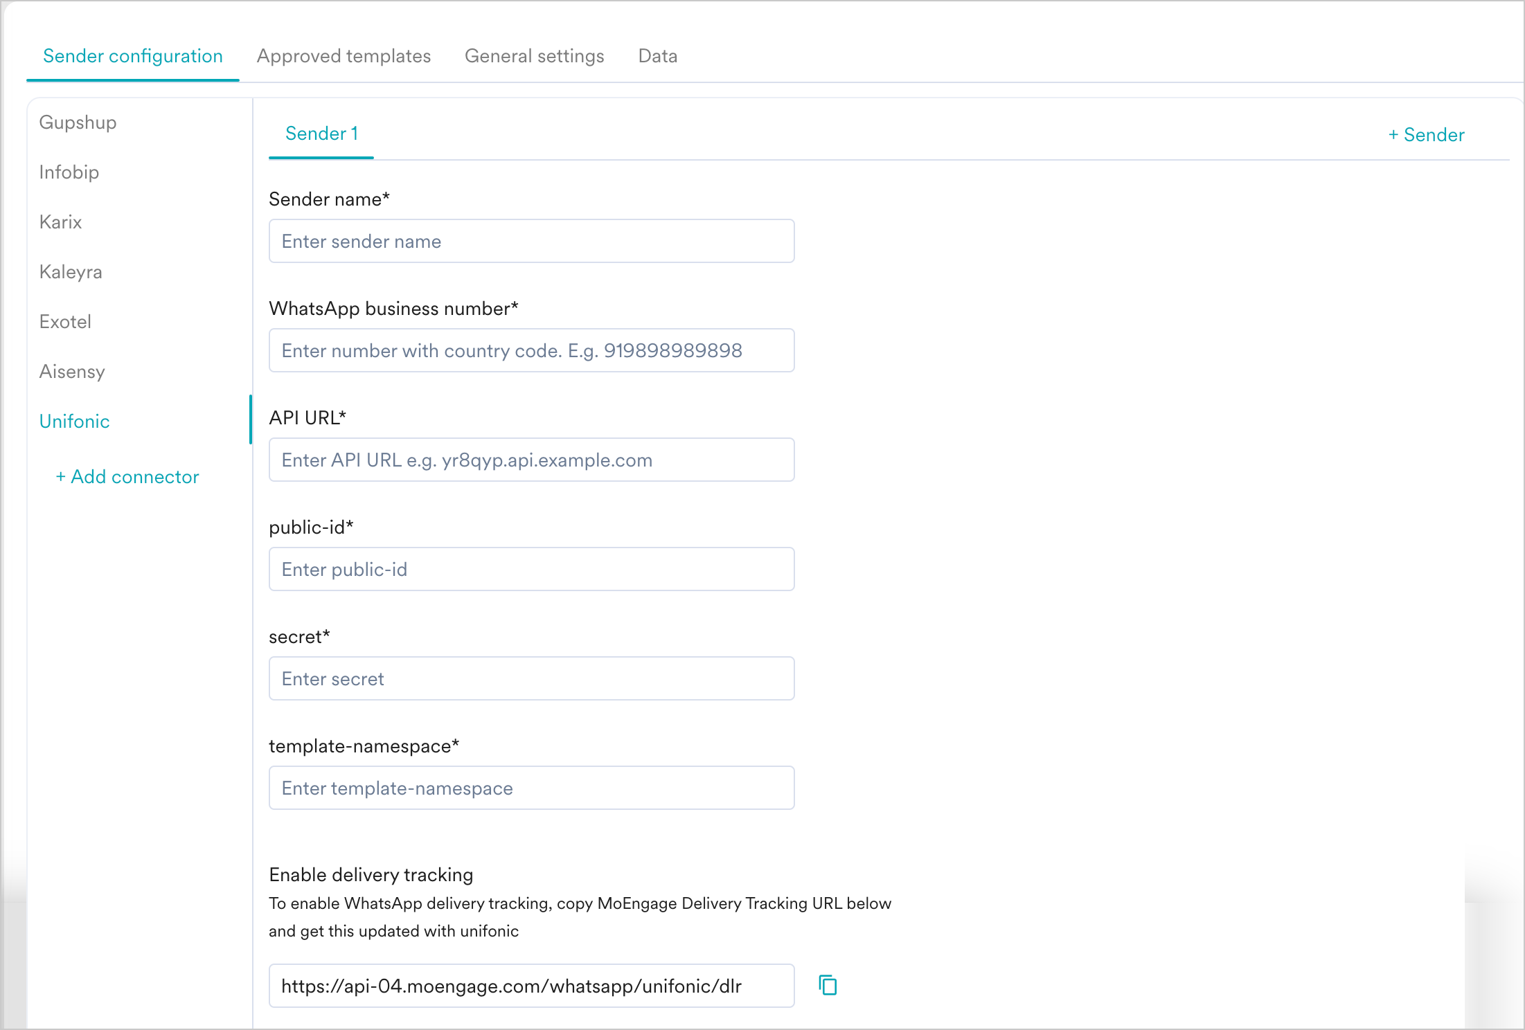Copy the MoEngage delivery tracking URL
1525x1030 pixels.
click(828, 985)
